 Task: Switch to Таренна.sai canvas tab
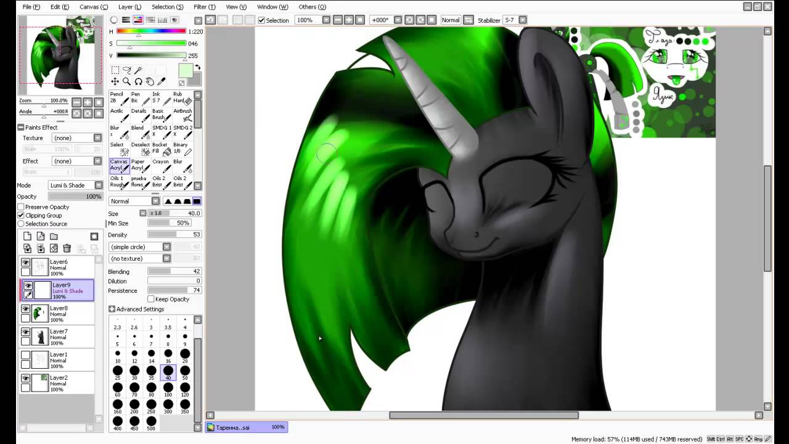246,427
